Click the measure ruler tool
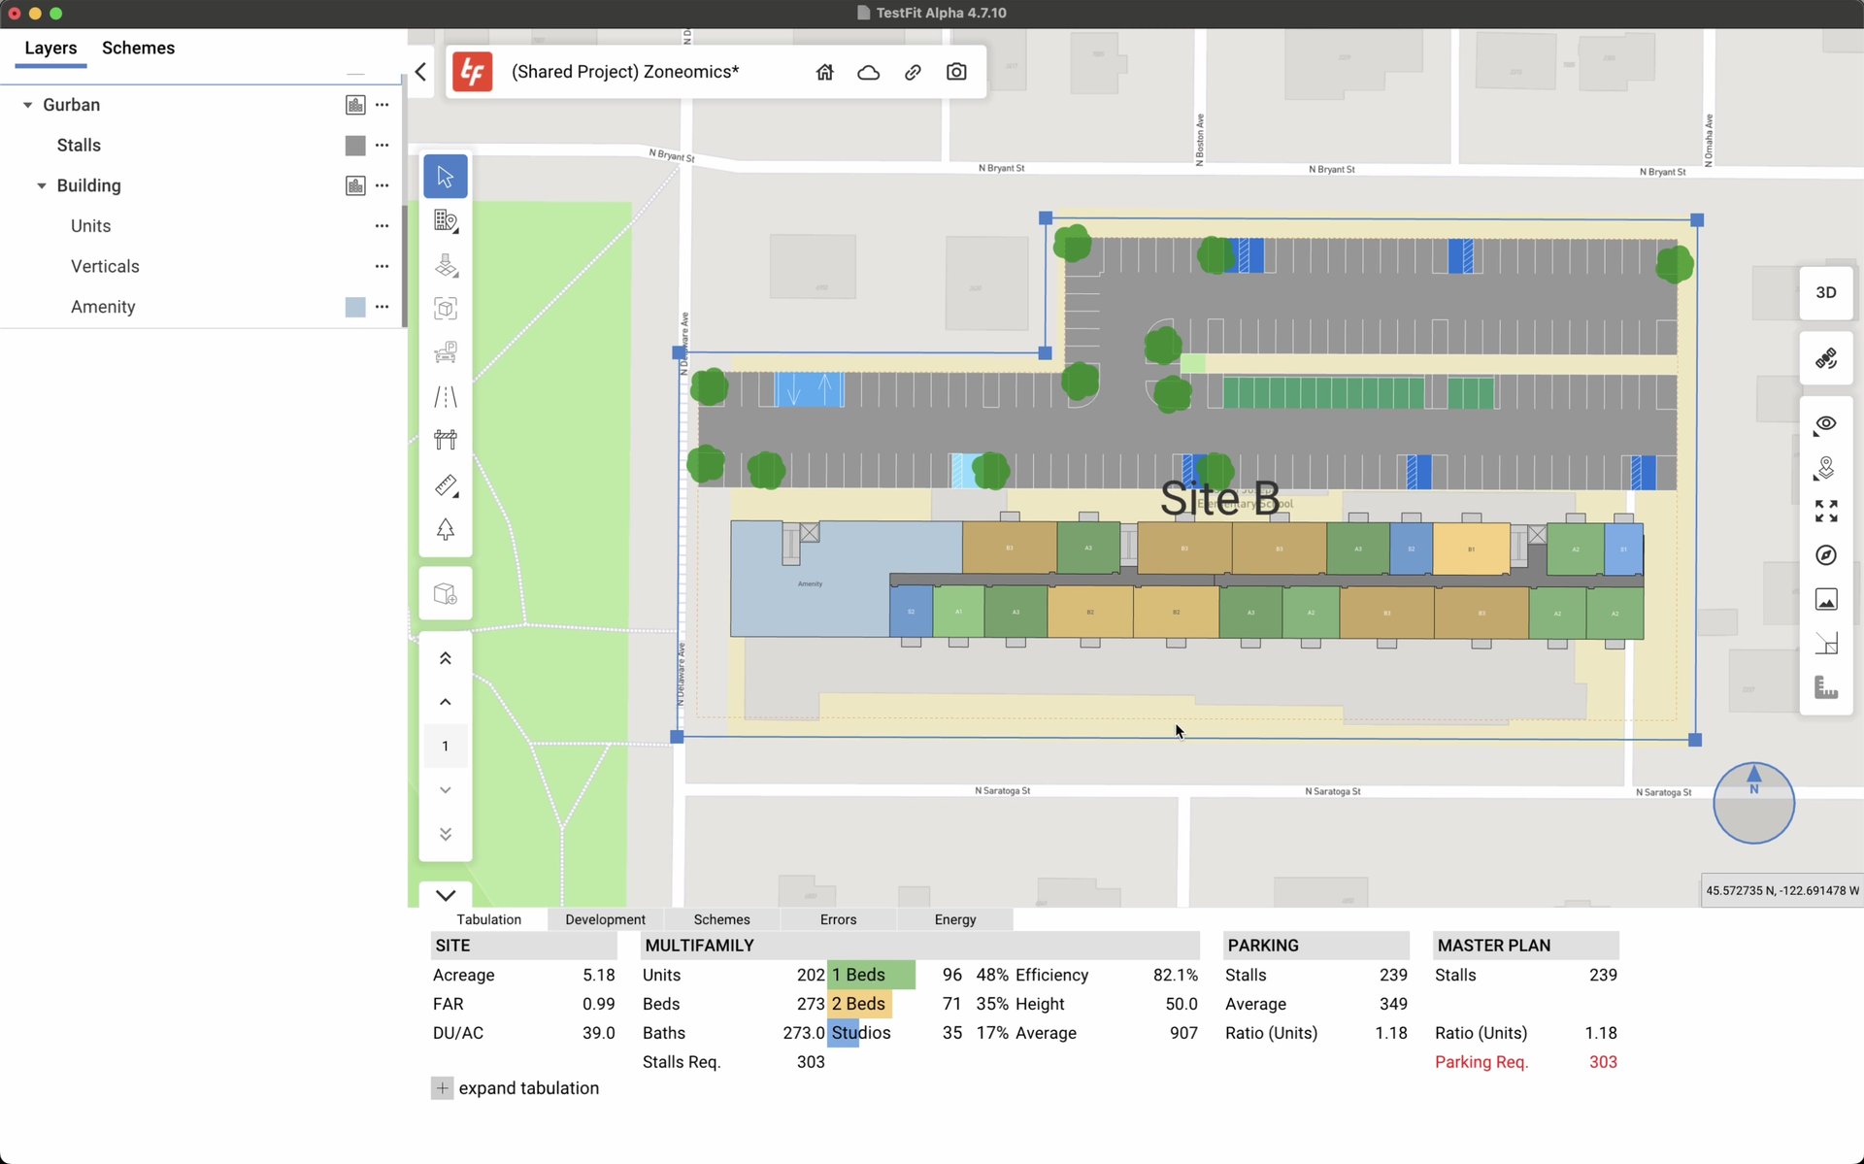The width and height of the screenshot is (1864, 1164). click(x=445, y=484)
